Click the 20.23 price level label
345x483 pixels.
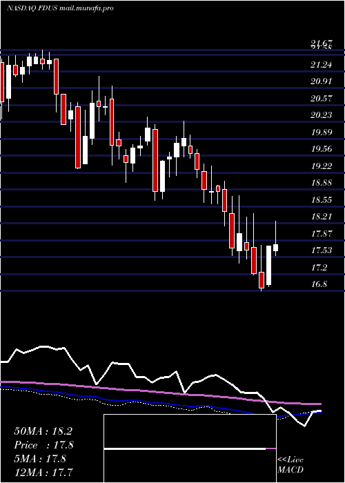pyautogui.click(x=322, y=115)
